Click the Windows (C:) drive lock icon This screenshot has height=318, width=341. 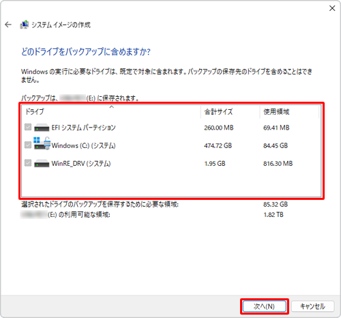coord(47,143)
